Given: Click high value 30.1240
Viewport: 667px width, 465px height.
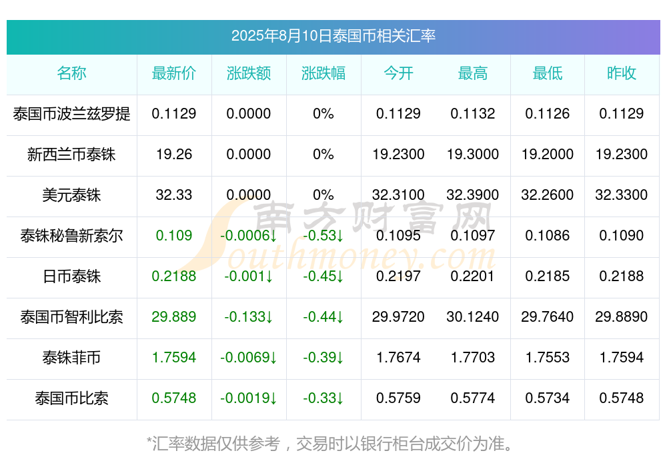Looking at the screenshot, I should pos(473,317).
